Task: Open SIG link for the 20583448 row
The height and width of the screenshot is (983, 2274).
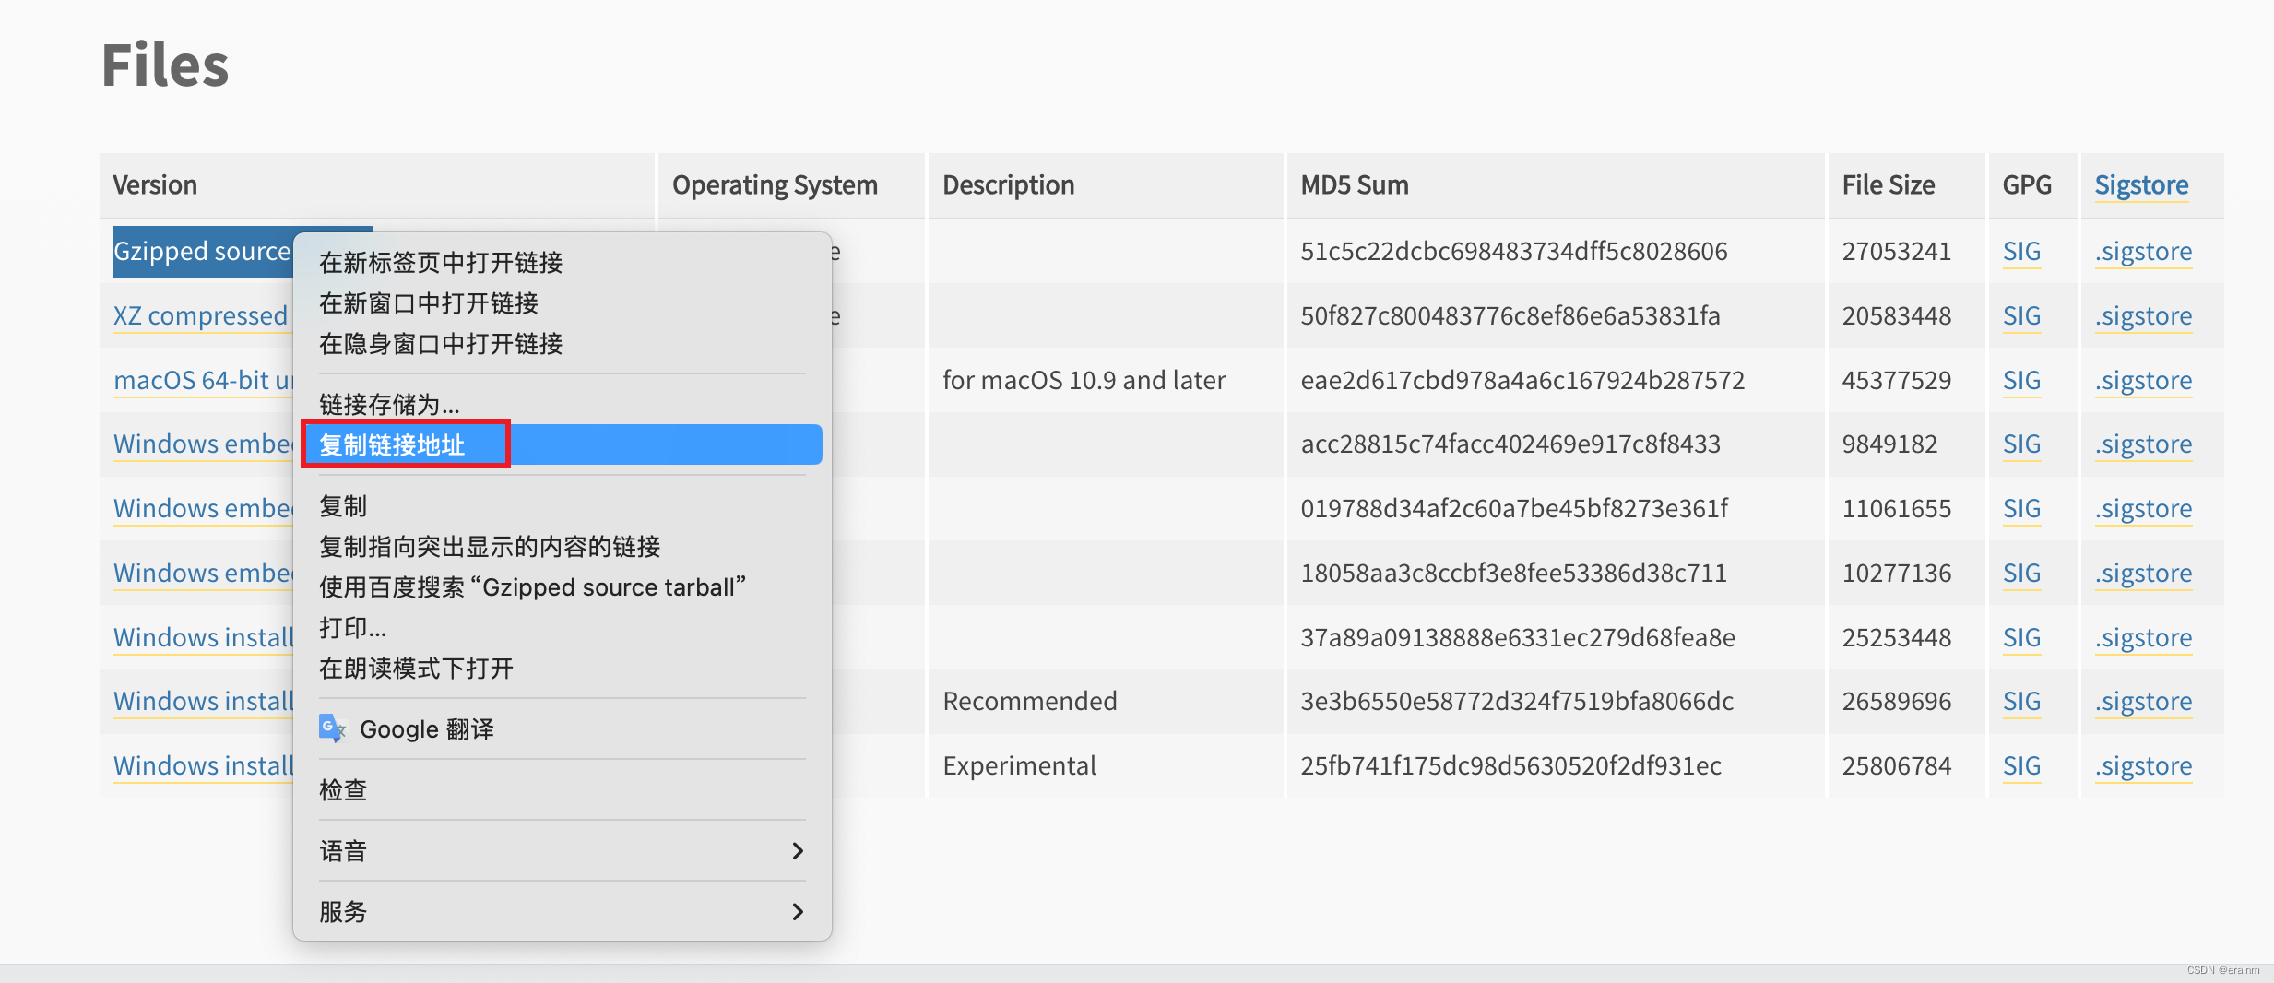Action: 2021,315
